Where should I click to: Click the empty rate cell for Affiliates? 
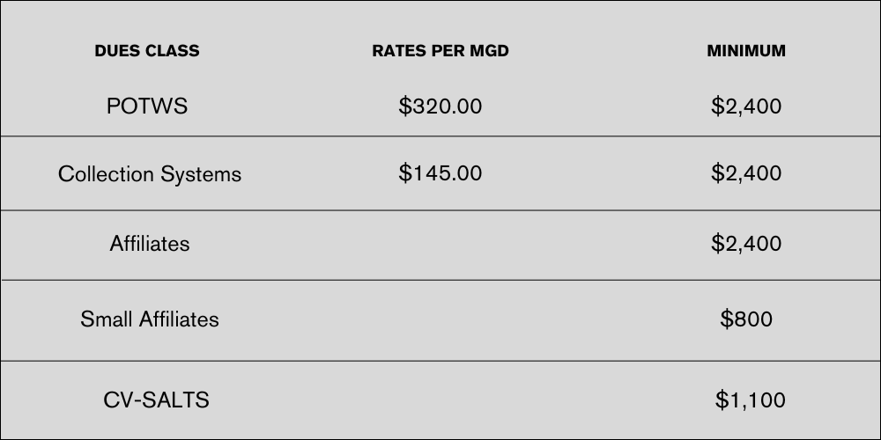click(x=440, y=244)
